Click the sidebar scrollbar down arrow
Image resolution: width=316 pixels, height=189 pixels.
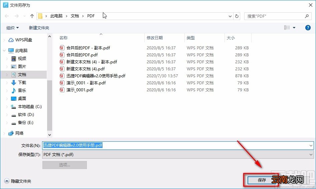click(x=49, y=135)
